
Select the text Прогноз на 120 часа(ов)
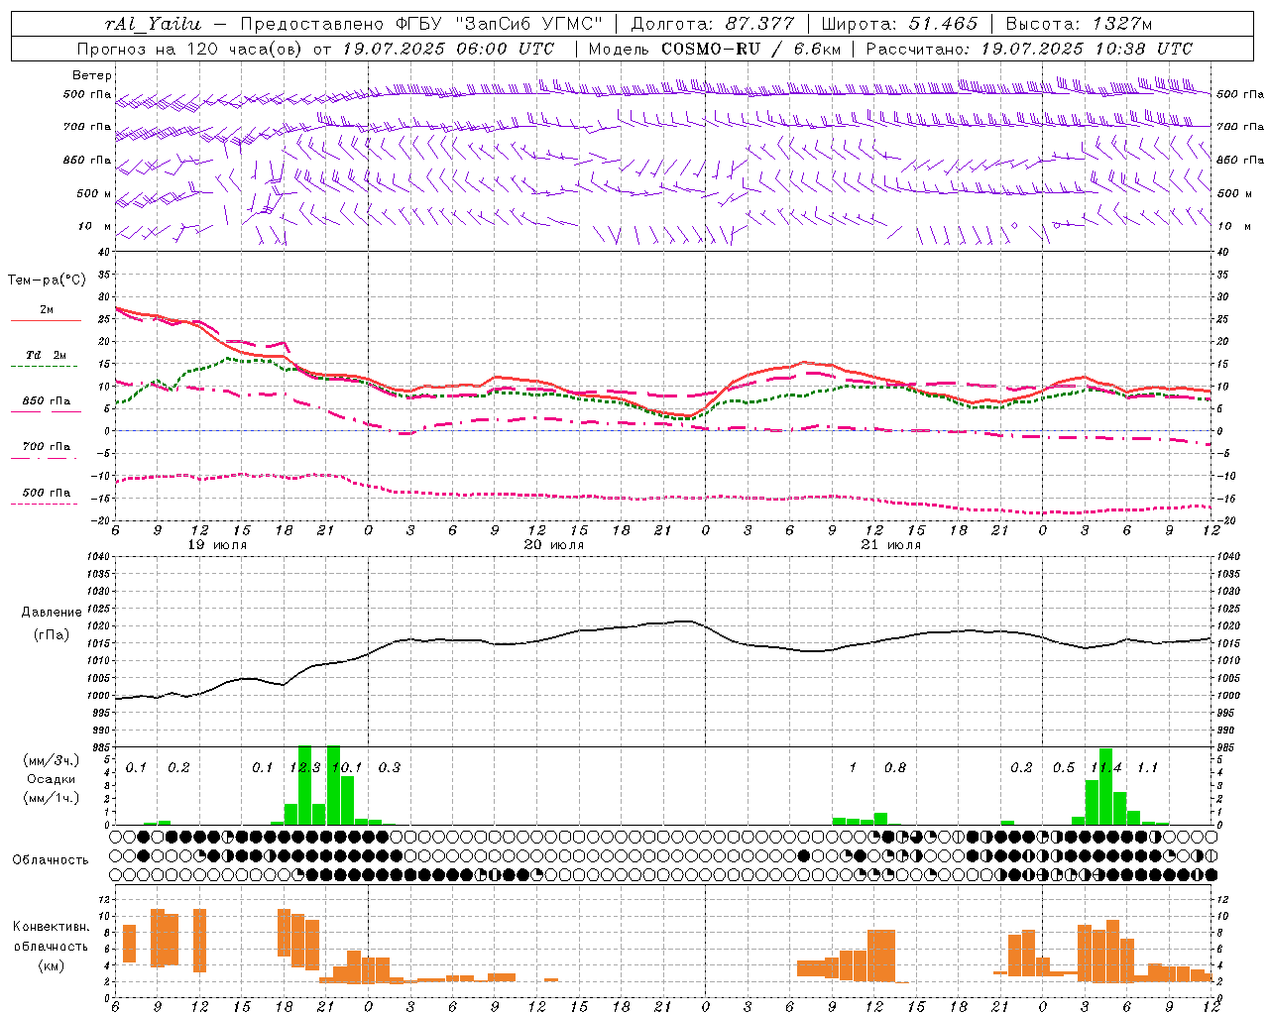pos(190,49)
